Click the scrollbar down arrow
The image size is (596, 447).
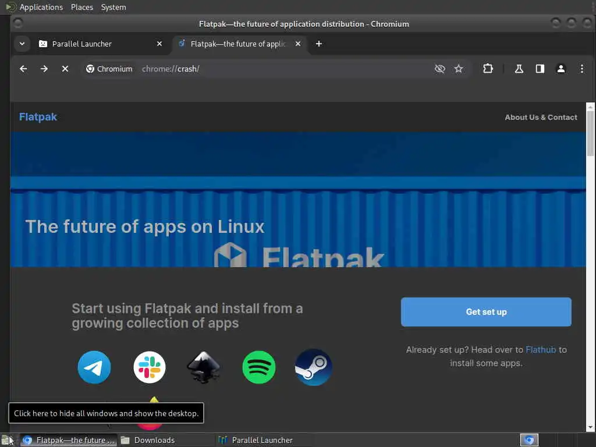(590, 427)
